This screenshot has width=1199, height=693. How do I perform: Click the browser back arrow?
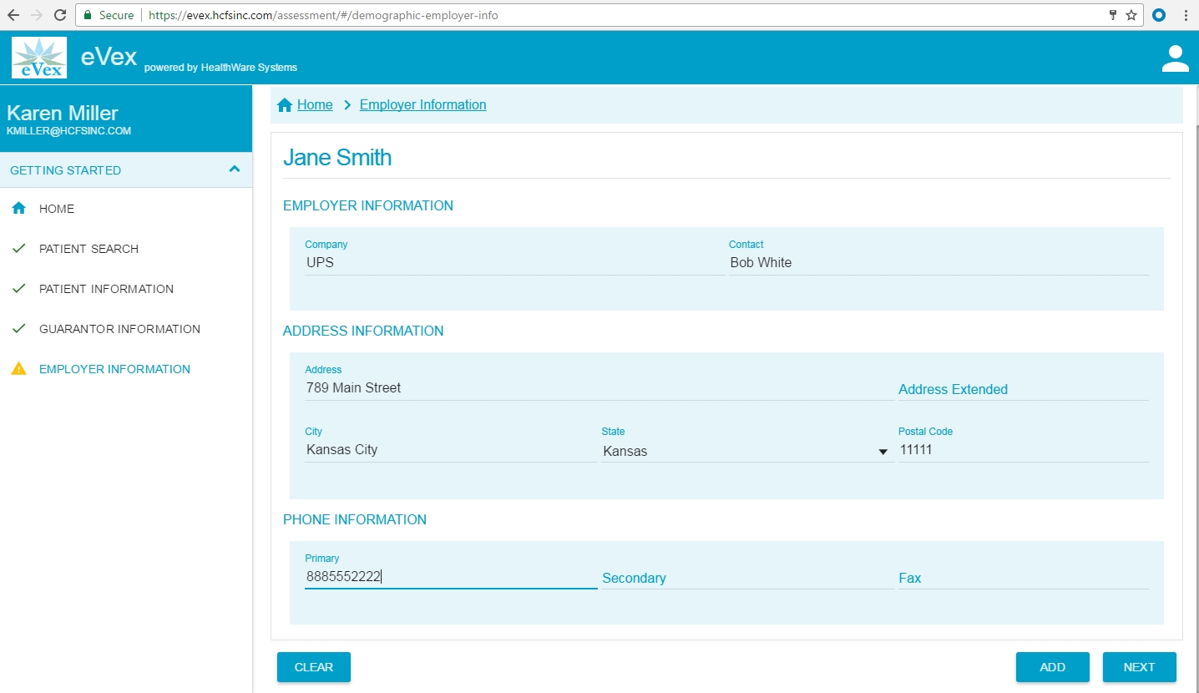(13, 15)
